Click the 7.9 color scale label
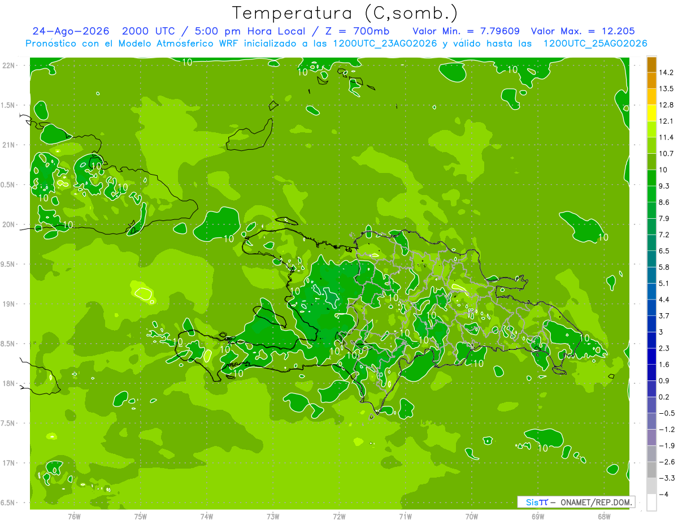The width and height of the screenshot is (678, 524). click(664, 218)
